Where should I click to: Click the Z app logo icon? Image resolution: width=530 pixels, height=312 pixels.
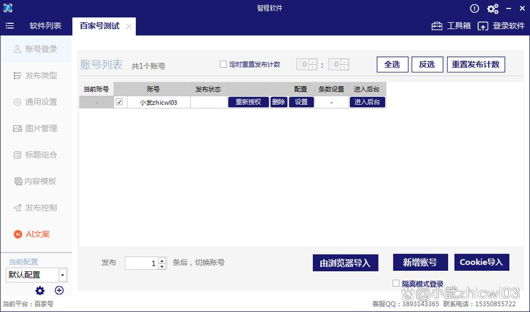[x=8, y=8]
